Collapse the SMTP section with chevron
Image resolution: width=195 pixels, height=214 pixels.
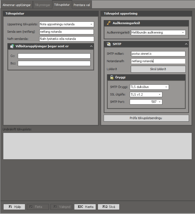[x=186, y=44]
